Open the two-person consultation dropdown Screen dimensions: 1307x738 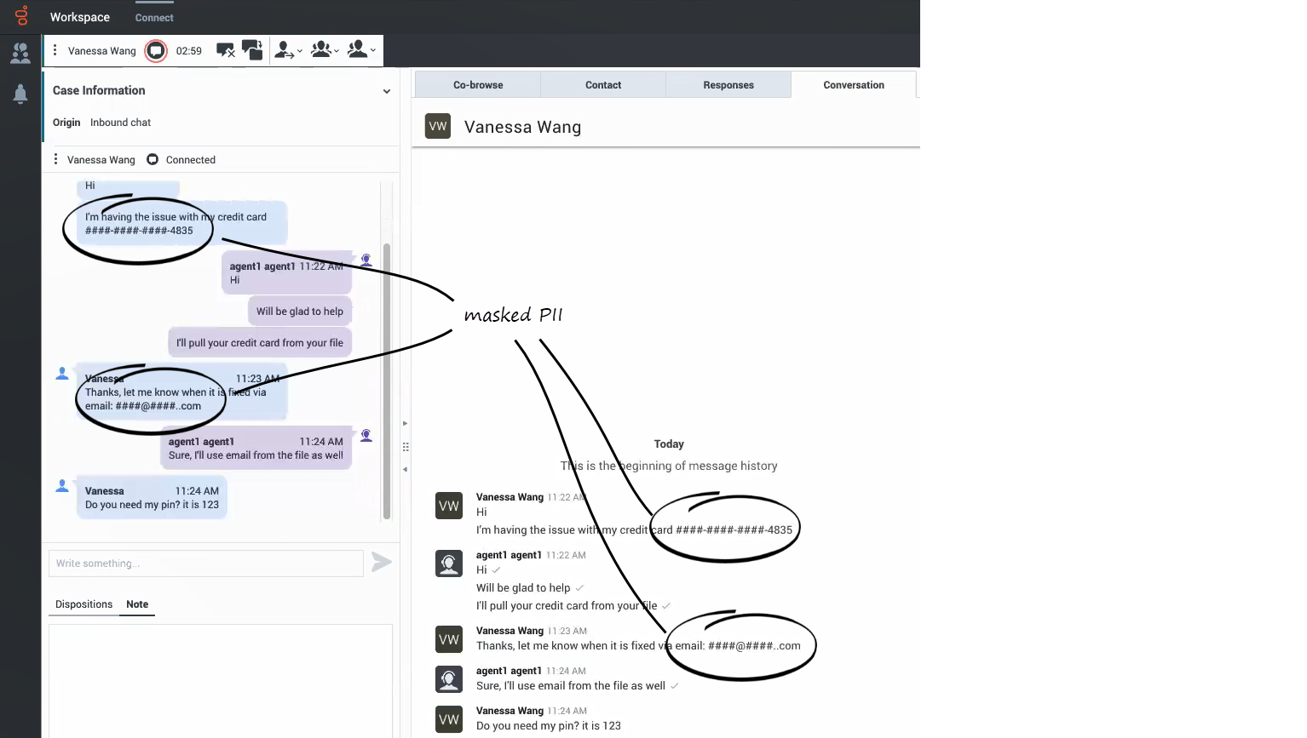(x=361, y=51)
